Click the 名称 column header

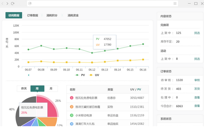coord(72,89)
